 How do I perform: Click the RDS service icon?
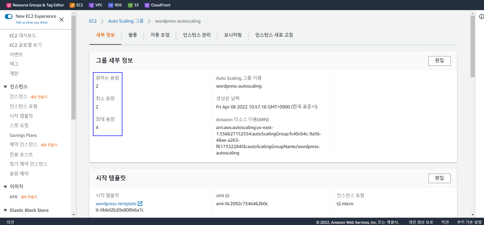(x=111, y=5)
